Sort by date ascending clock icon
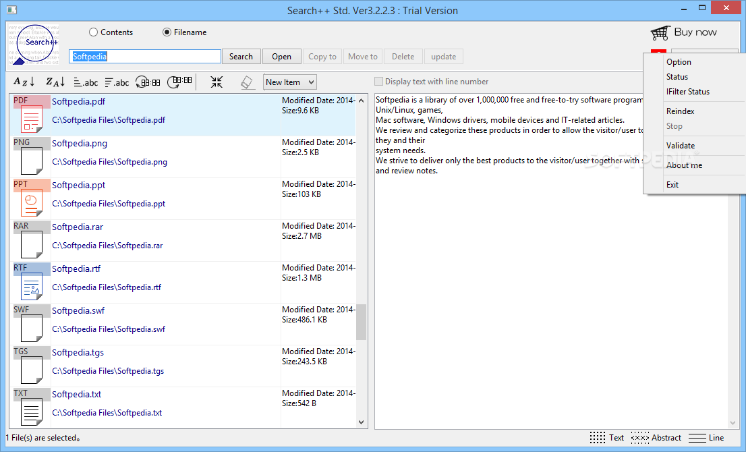746x452 pixels. pyautogui.click(x=148, y=82)
